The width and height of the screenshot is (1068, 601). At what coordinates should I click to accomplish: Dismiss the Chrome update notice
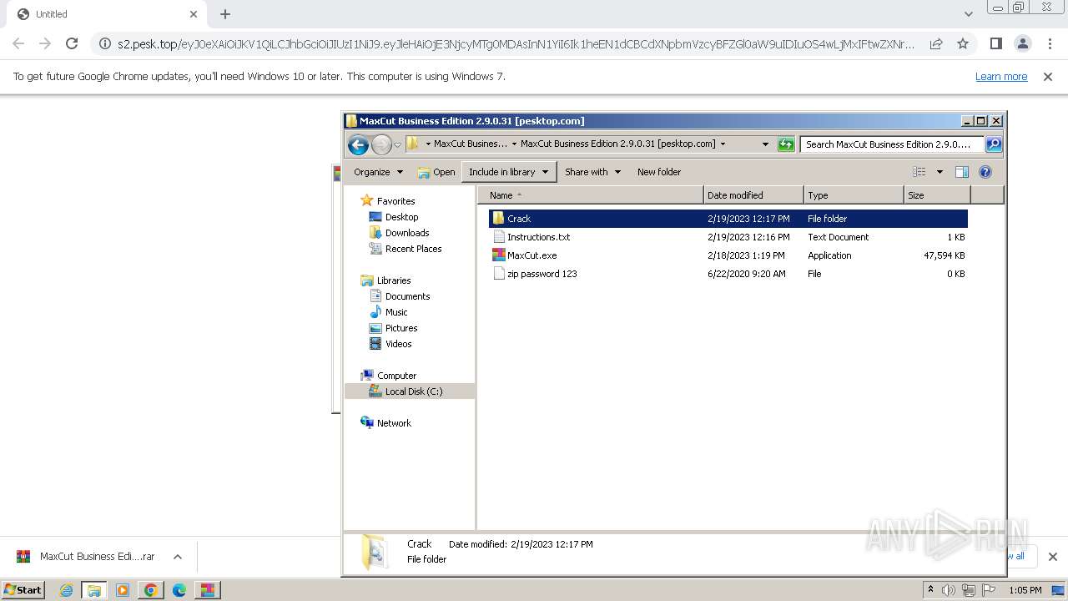[x=1048, y=77]
